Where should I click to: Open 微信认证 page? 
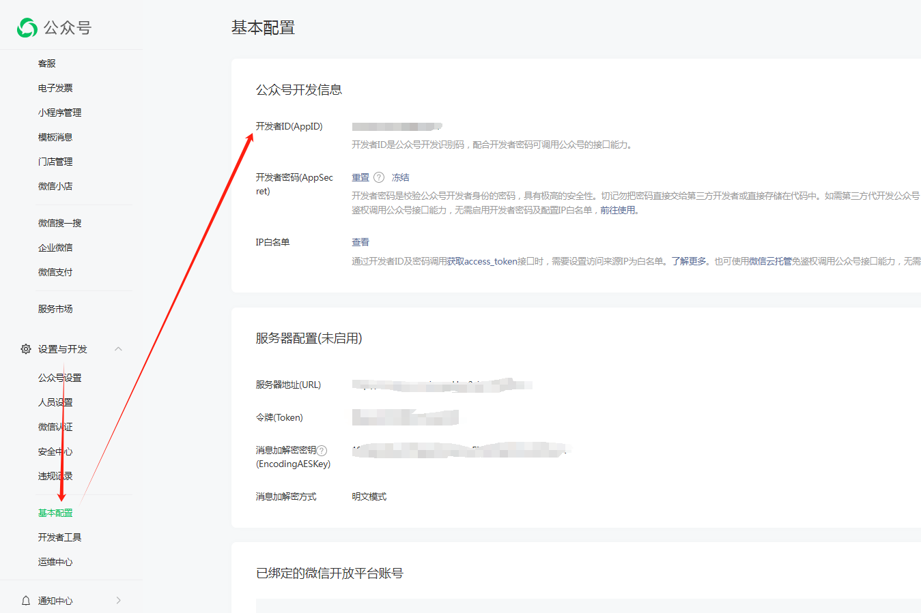(x=55, y=427)
